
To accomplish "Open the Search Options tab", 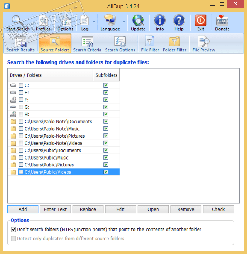I will coord(120,43).
